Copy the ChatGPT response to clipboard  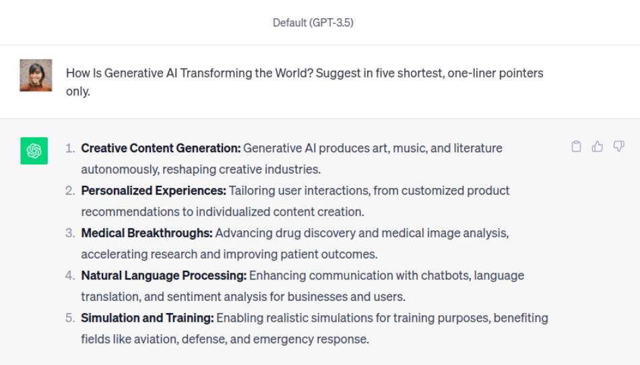576,147
